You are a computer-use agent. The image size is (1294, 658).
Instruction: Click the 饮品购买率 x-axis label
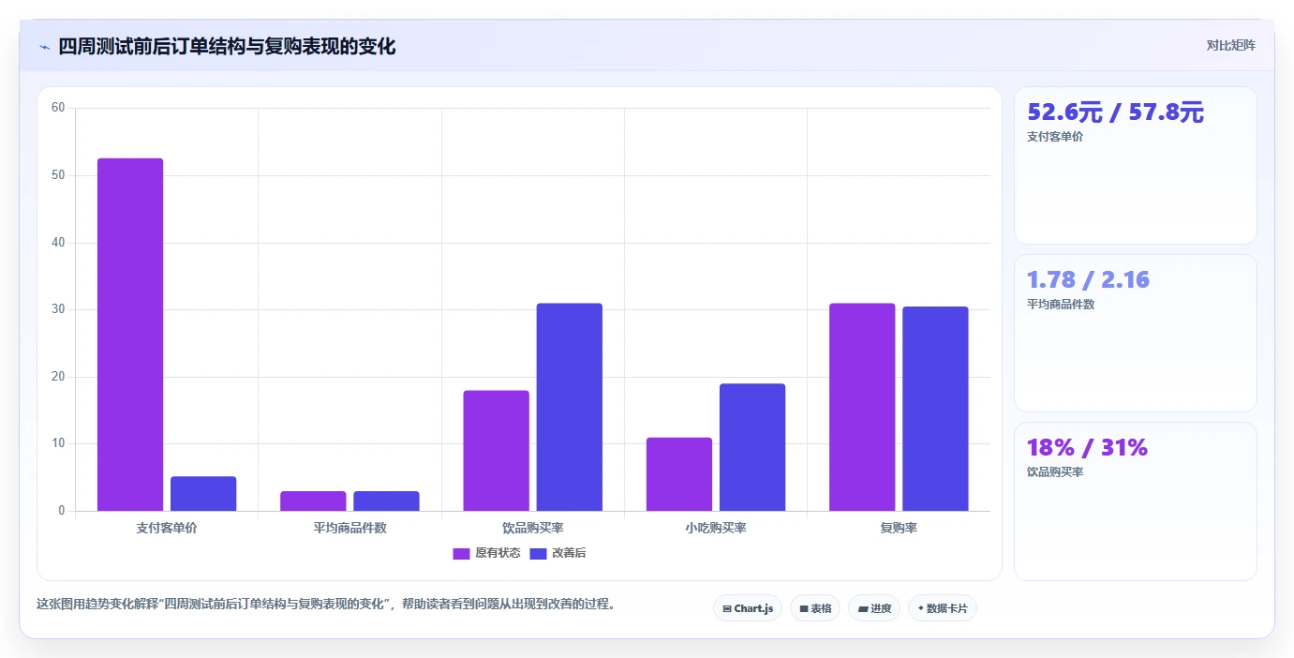pyautogui.click(x=532, y=528)
